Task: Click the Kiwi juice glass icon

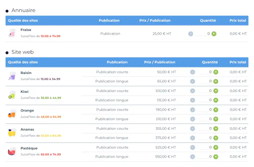Action: click(12, 95)
